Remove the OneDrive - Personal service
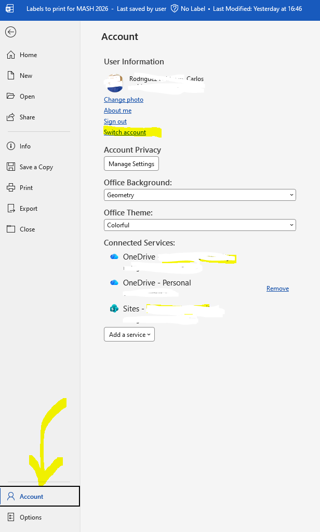 tap(277, 289)
